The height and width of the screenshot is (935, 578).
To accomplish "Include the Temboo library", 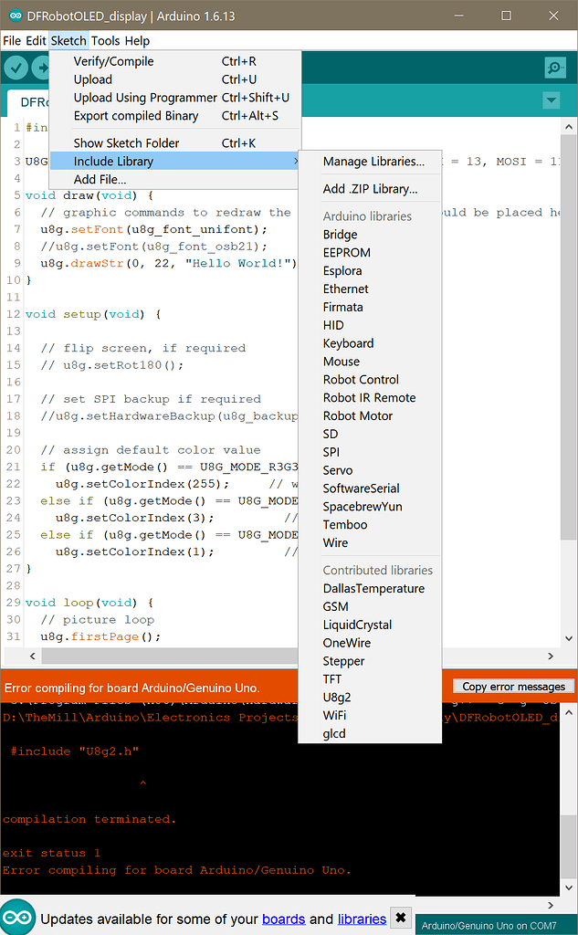I will pyautogui.click(x=370, y=525).
